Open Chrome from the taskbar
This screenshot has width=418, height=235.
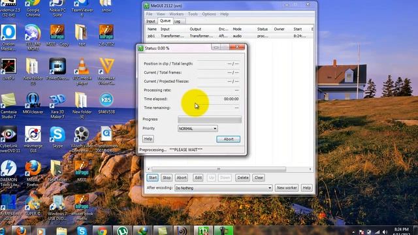pyautogui.click(x=102, y=230)
